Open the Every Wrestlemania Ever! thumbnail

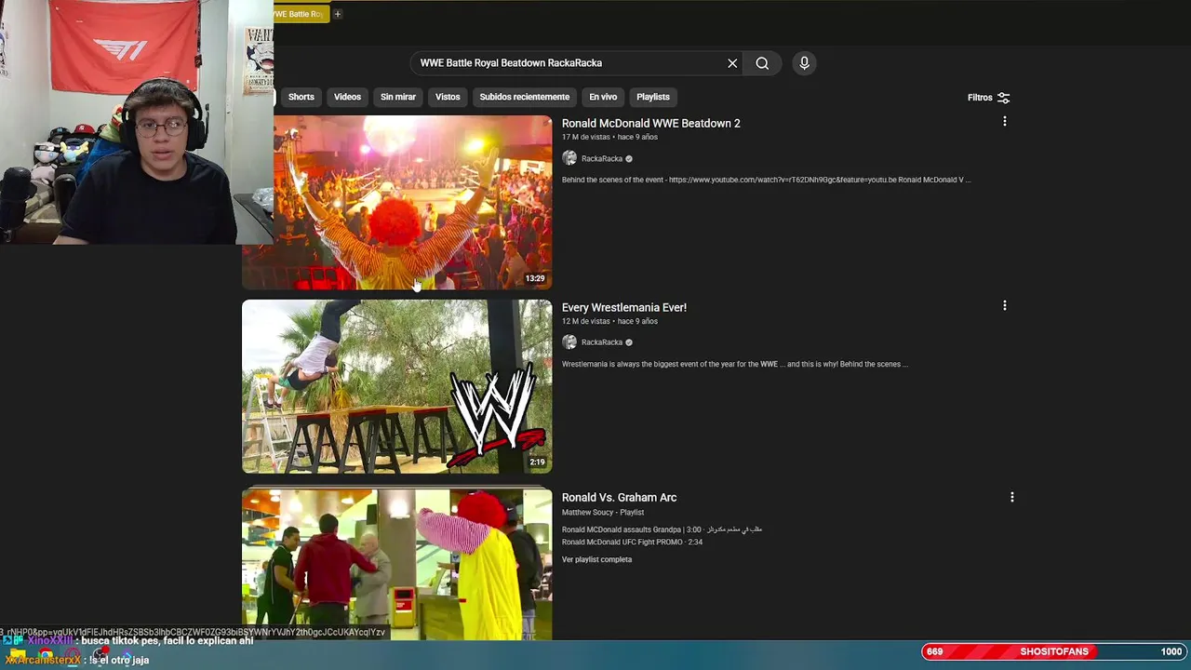(x=396, y=386)
